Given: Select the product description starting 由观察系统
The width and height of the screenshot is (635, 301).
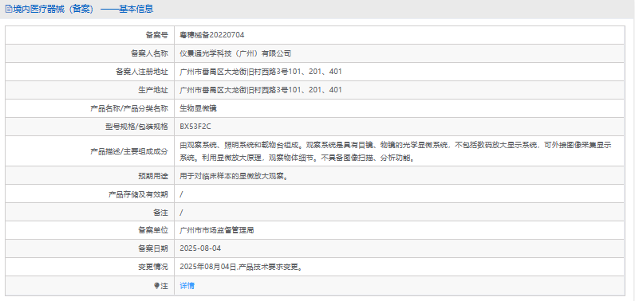Looking at the screenshot, I should tap(396, 151).
